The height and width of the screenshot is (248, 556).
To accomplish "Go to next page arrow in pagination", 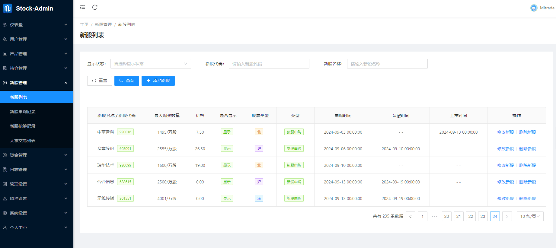I will click(507, 216).
